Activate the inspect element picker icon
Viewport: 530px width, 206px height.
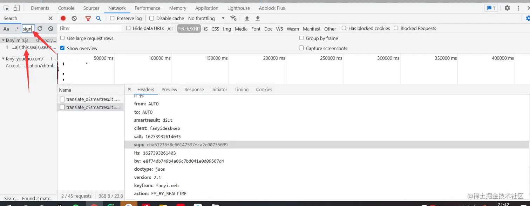pos(6,8)
